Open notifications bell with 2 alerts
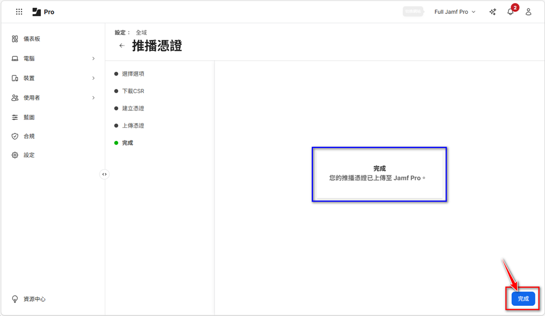 pos(510,12)
